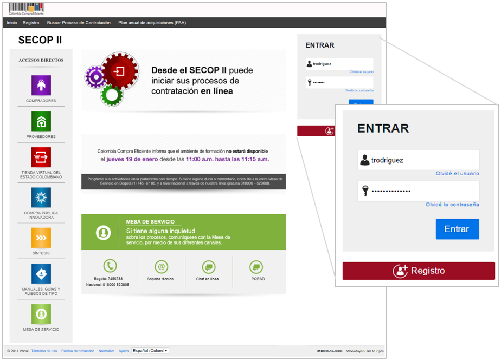Viewport: 501px width, 361px height.
Task: Click the red Registro button
Action: pos(419,271)
